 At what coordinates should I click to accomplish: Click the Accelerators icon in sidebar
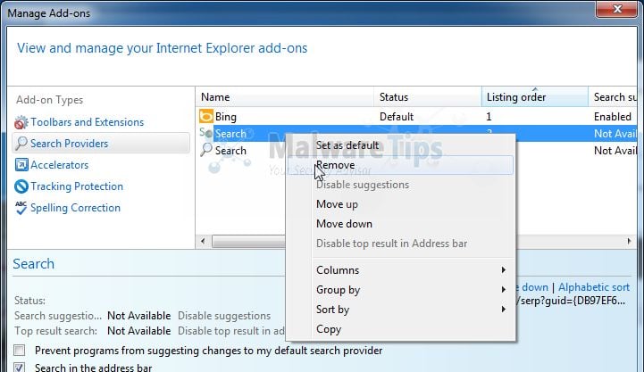[21, 165]
